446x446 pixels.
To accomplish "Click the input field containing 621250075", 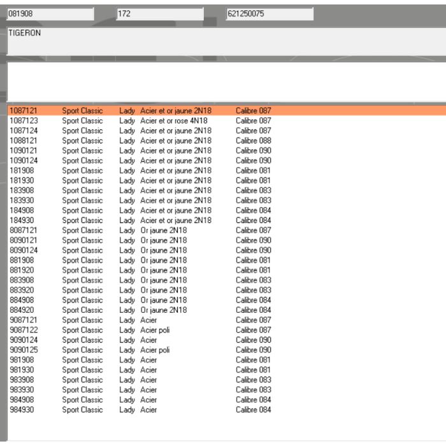I will coord(270,13).
